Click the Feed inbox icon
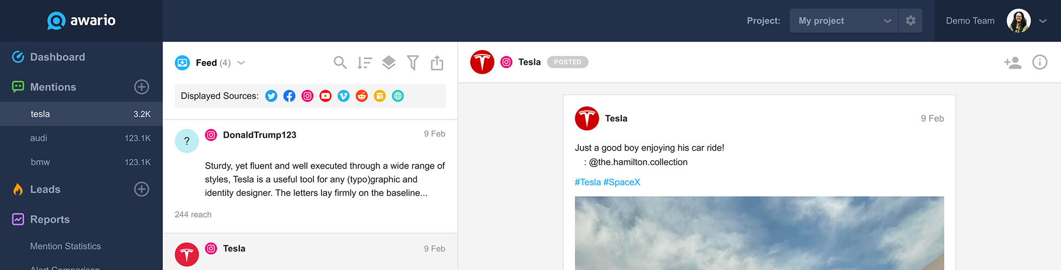The image size is (1061, 270). click(182, 63)
